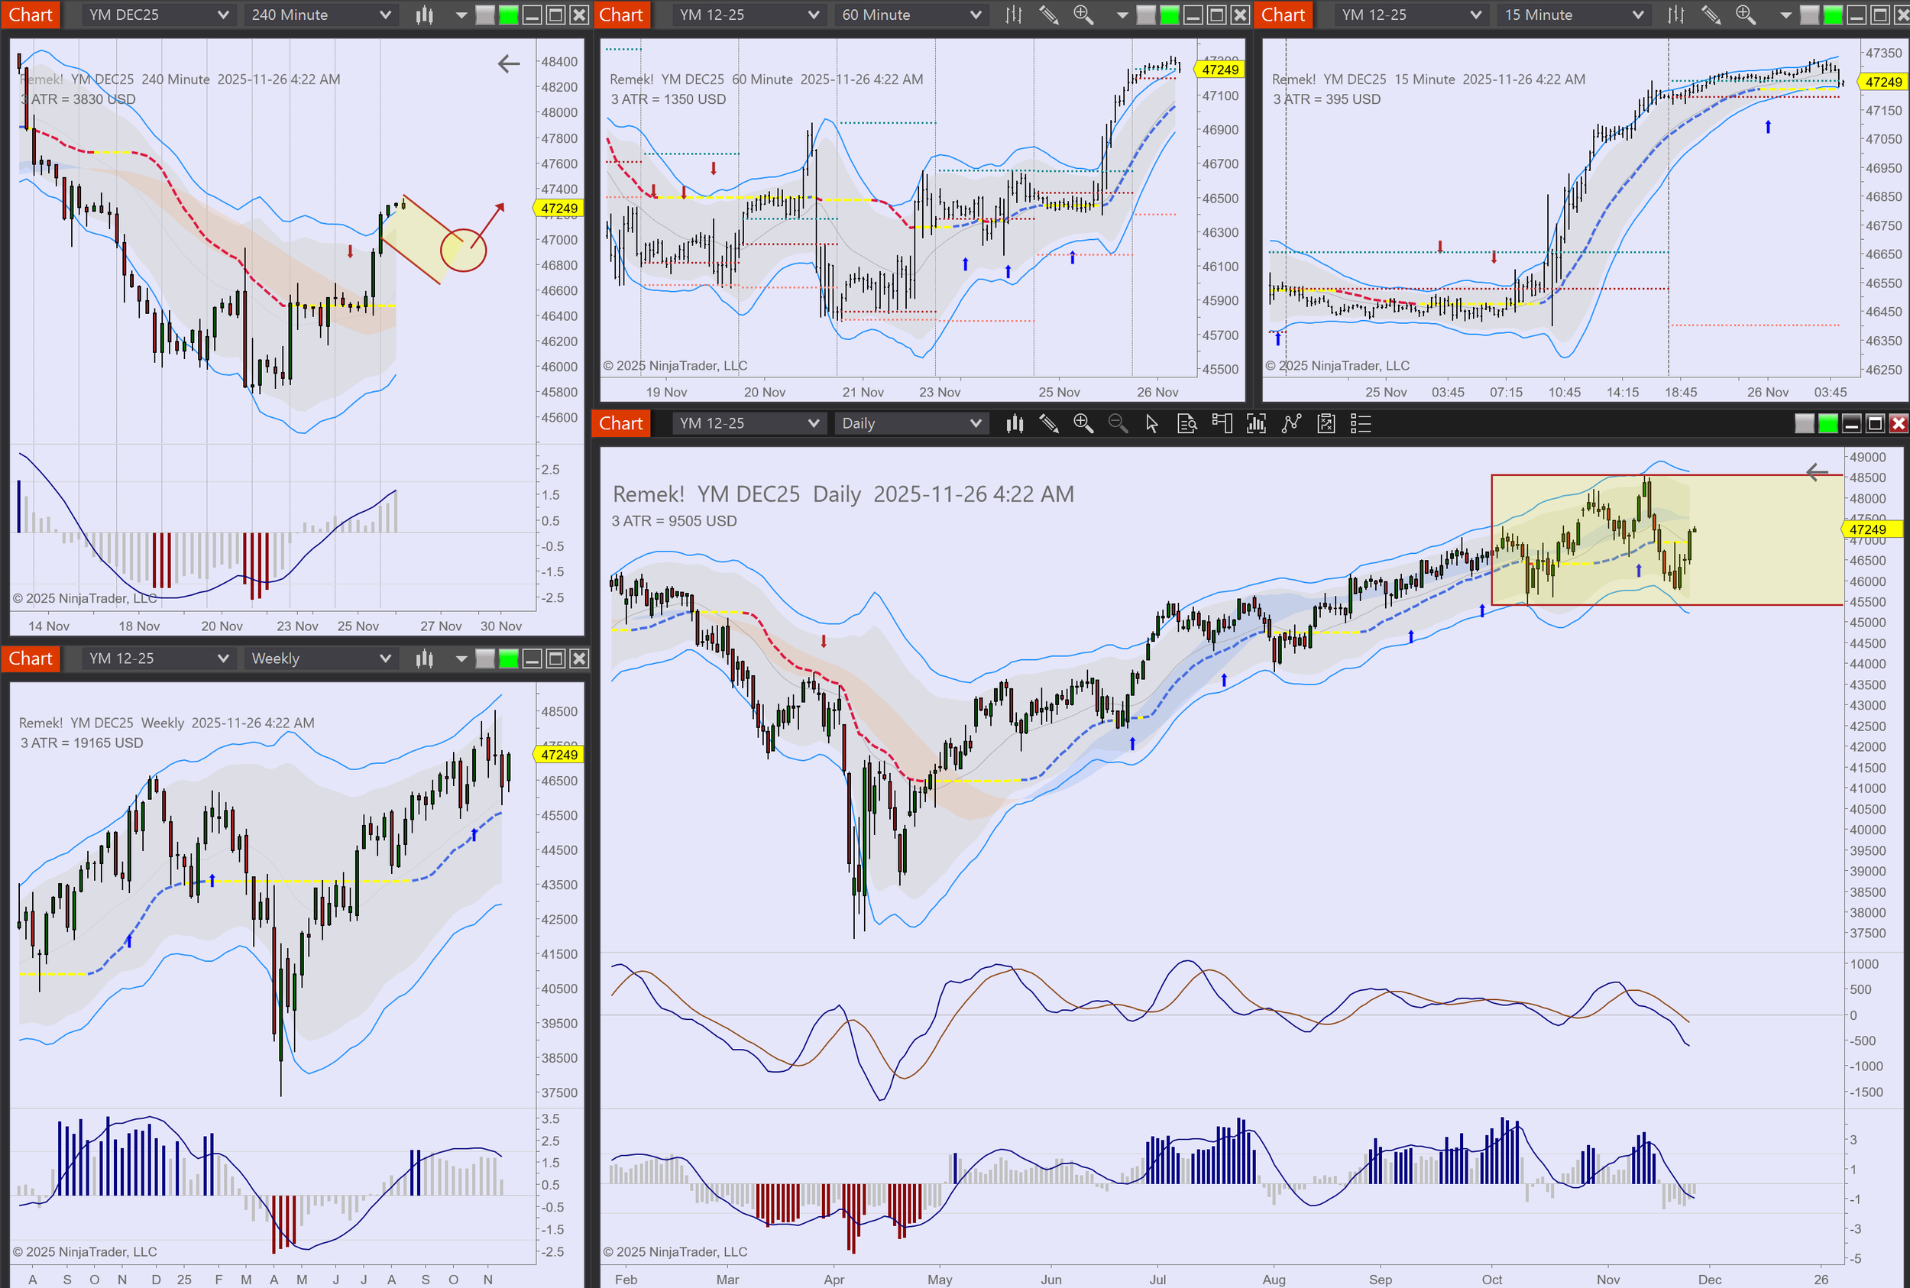Toggle green link button on 240 Minute chart
The height and width of the screenshot is (1288, 1910).
click(509, 15)
